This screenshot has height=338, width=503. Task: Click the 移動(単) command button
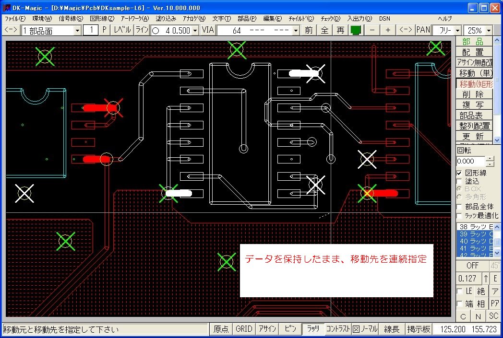pyautogui.click(x=474, y=73)
